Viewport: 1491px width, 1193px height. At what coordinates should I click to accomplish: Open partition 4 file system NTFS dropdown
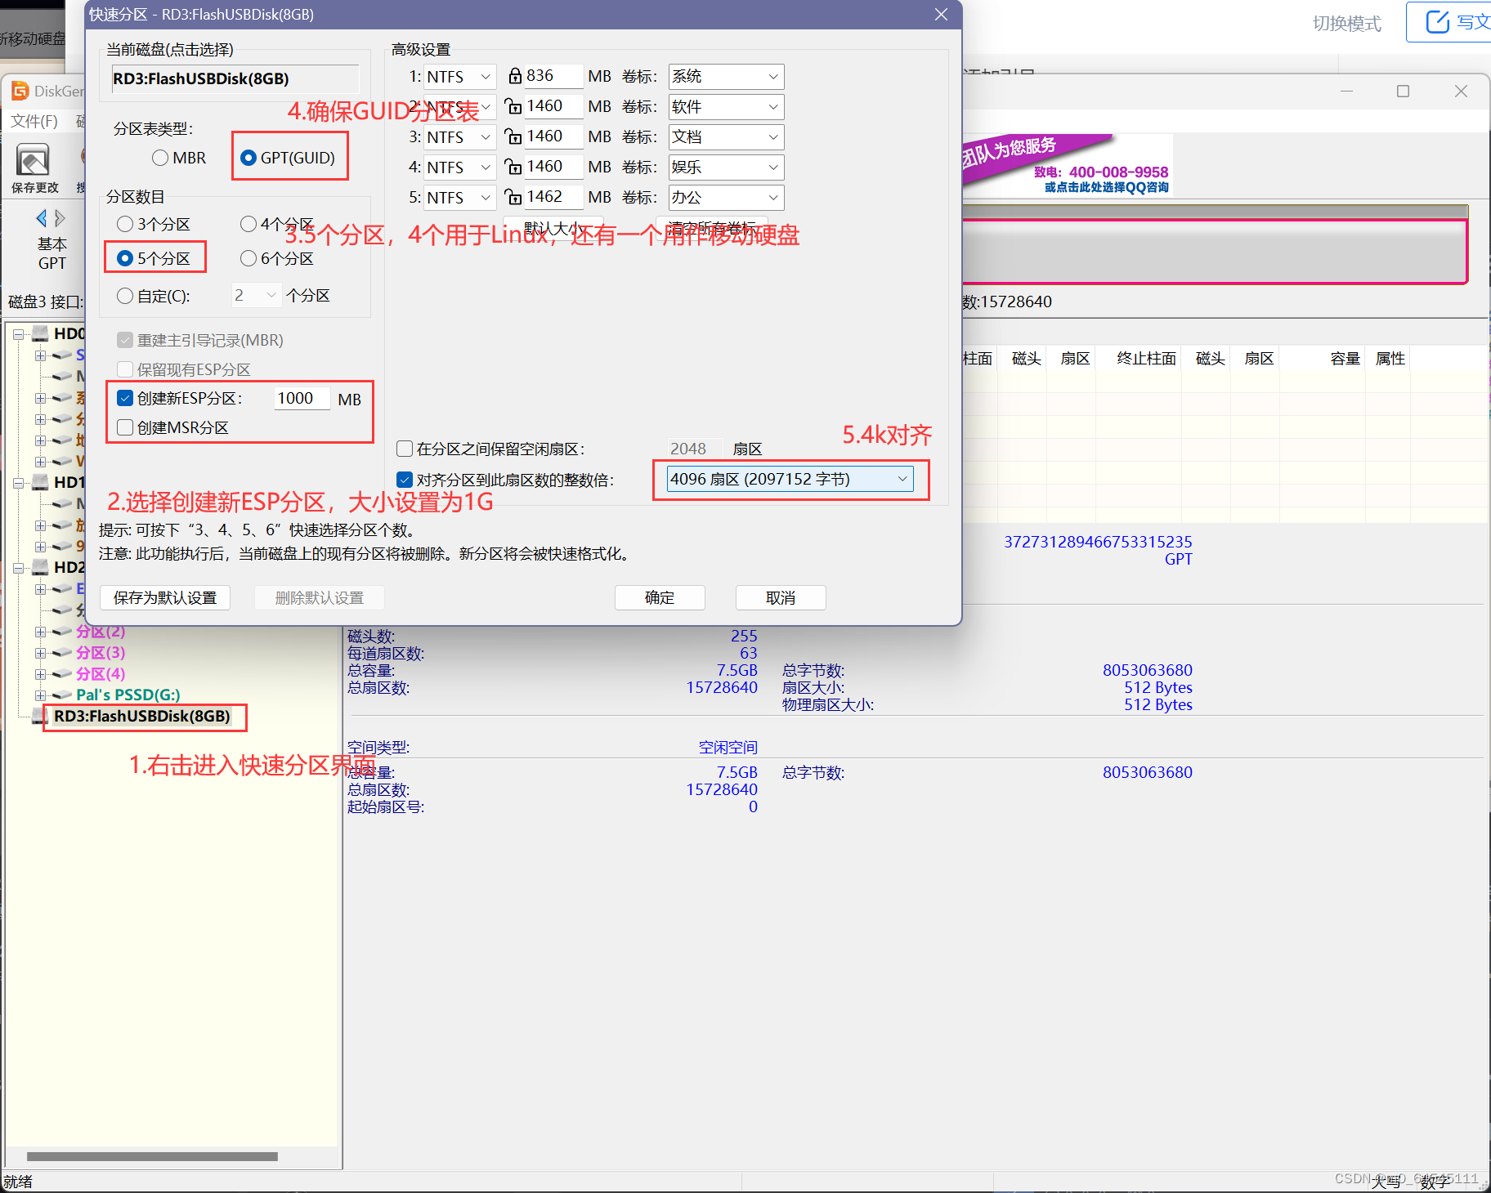point(460,168)
